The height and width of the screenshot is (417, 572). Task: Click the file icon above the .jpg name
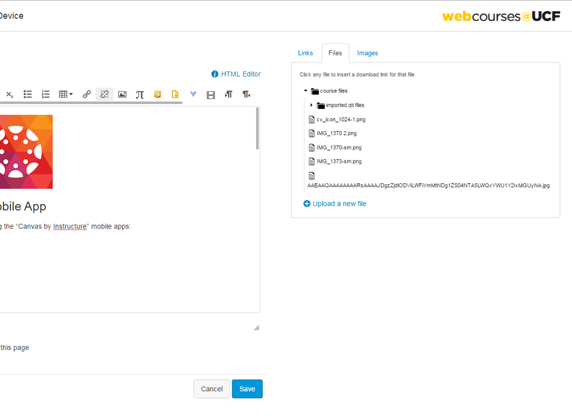[x=311, y=176]
